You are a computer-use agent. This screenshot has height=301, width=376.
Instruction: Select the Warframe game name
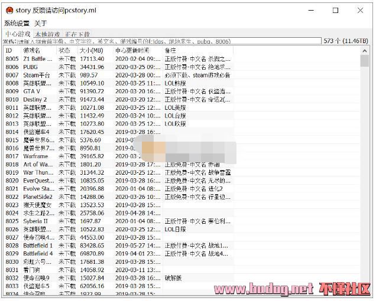point(35,156)
